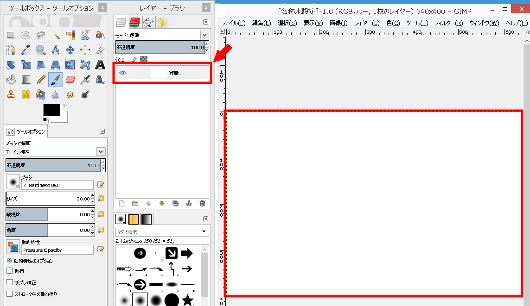This screenshot has height=306, width=530.
Task: Open the 編集(E) menu
Action: 262,23
